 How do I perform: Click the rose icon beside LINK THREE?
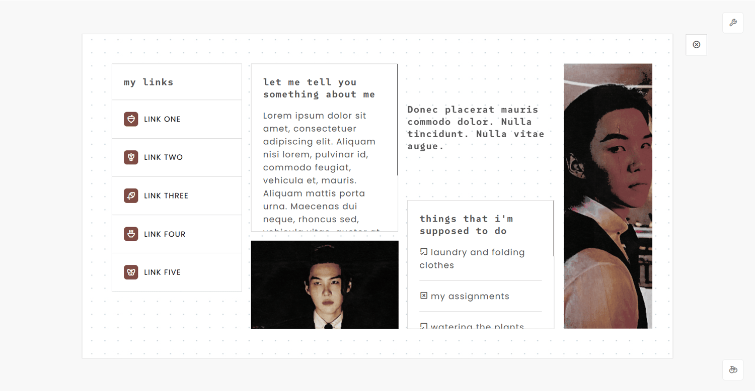tap(131, 195)
